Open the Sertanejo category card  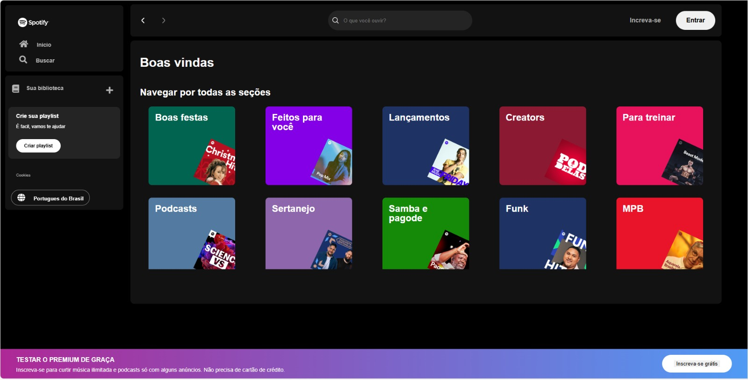tap(309, 233)
